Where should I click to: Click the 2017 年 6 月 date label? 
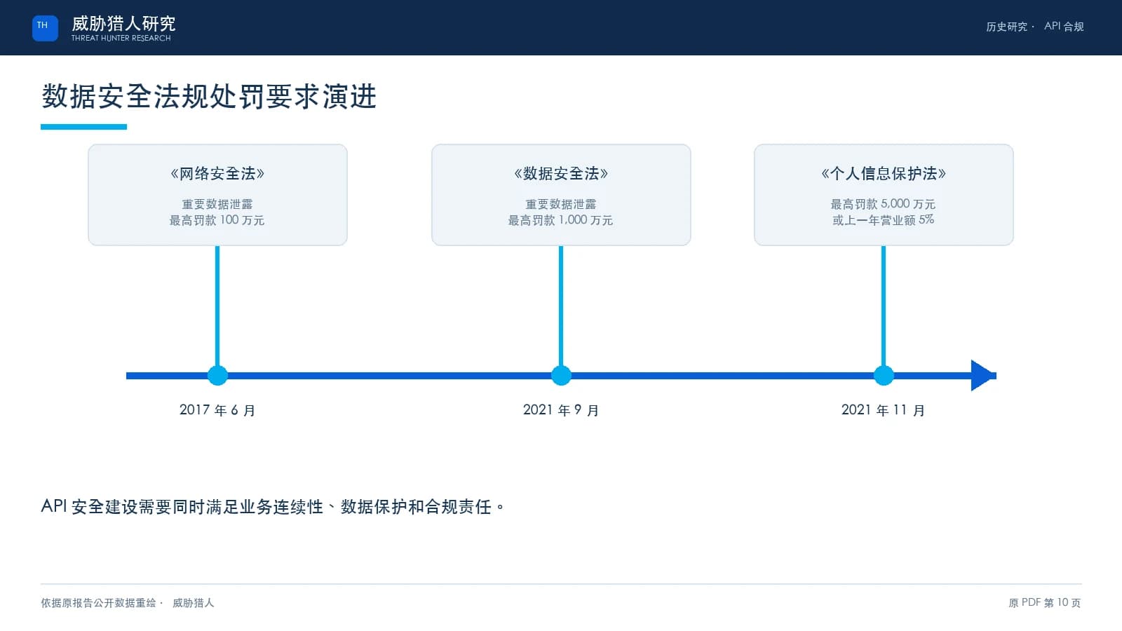click(217, 410)
